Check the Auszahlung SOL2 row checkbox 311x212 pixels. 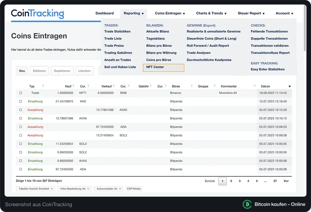[21, 135]
